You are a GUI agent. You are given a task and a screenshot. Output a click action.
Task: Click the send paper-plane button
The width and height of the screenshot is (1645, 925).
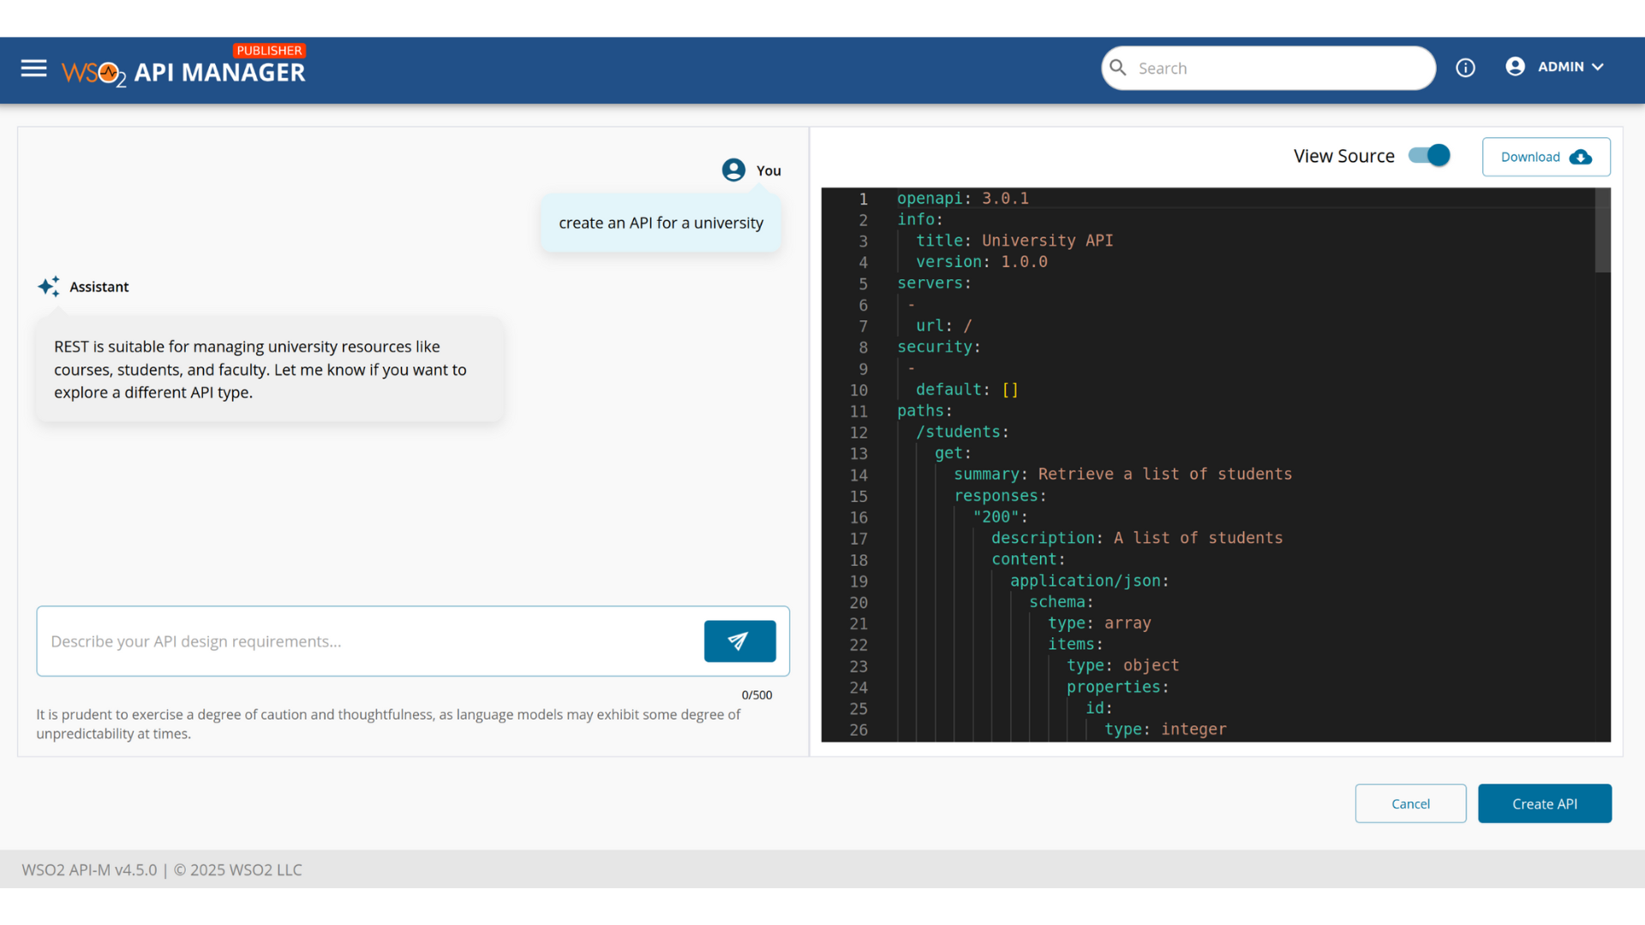739,641
